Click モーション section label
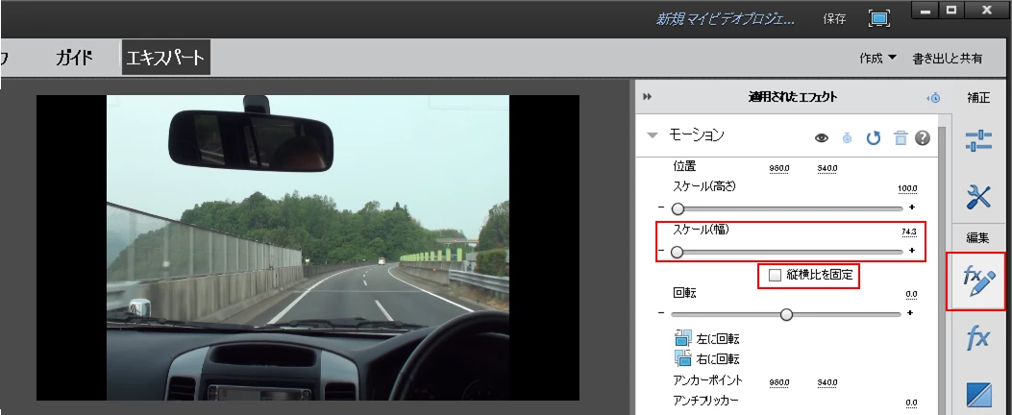This screenshot has height=415, width=1012. pyautogui.click(x=697, y=134)
